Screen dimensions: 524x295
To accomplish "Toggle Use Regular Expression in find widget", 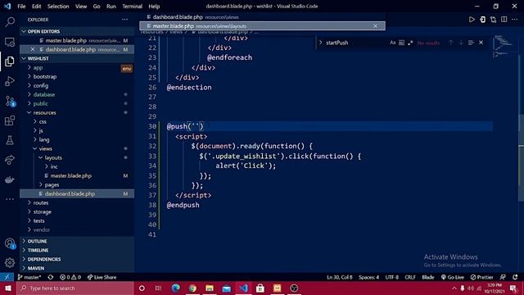I will click(x=410, y=43).
